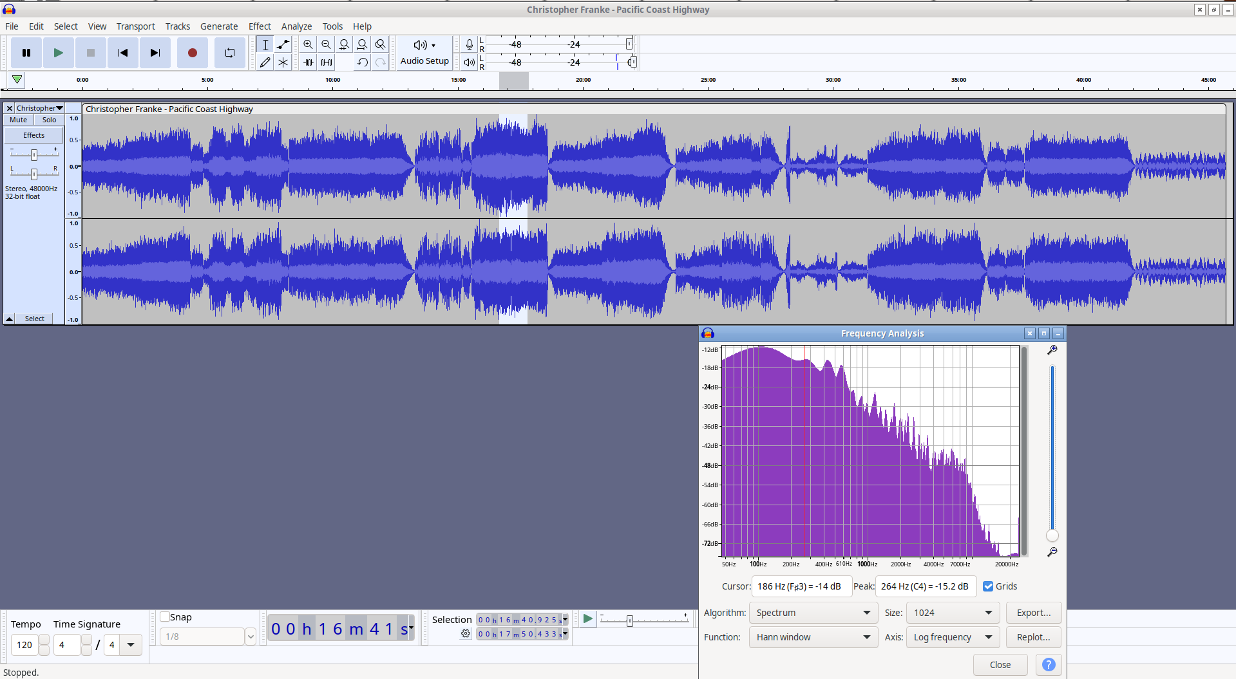The height and width of the screenshot is (679, 1236).
Task: Open the Transport menu
Action: (x=136, y=26)
